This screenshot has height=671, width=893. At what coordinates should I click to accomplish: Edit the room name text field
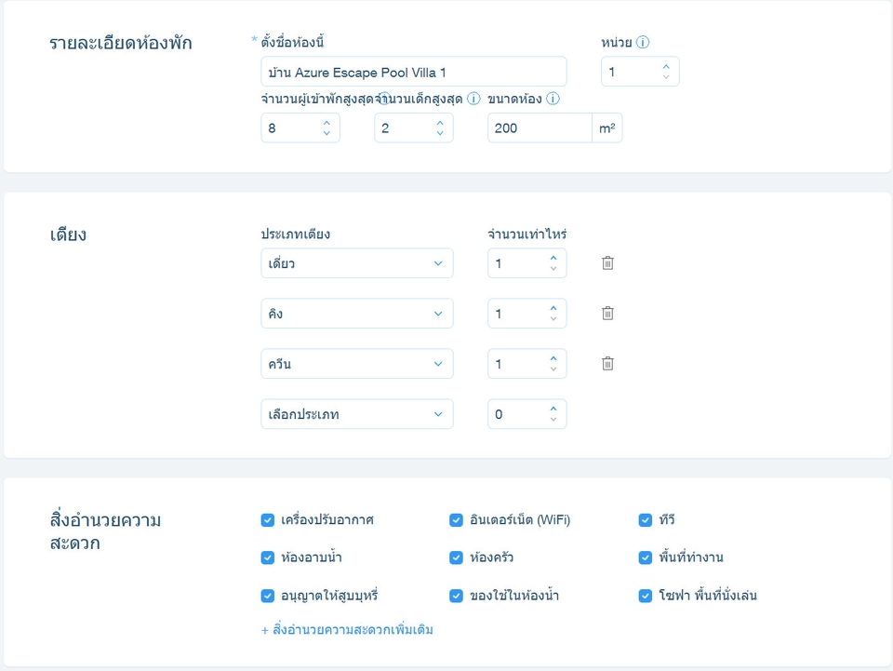(x=413, y=72)
